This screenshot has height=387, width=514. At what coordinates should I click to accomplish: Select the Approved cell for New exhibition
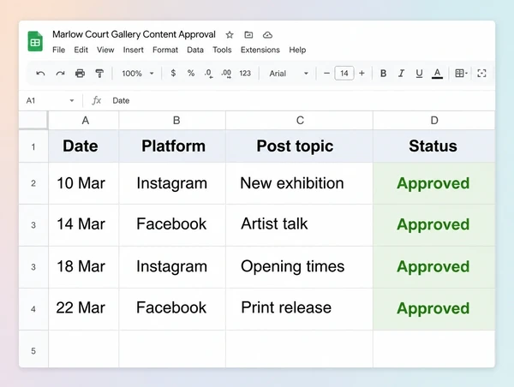pos(434,183)
